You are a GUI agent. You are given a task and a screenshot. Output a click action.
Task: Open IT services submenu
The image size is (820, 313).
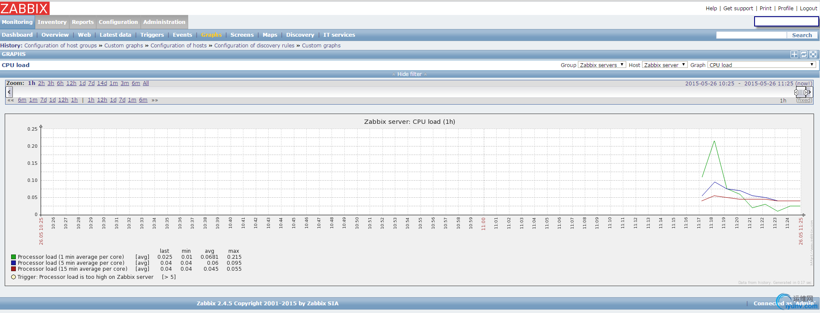point(339,35)
